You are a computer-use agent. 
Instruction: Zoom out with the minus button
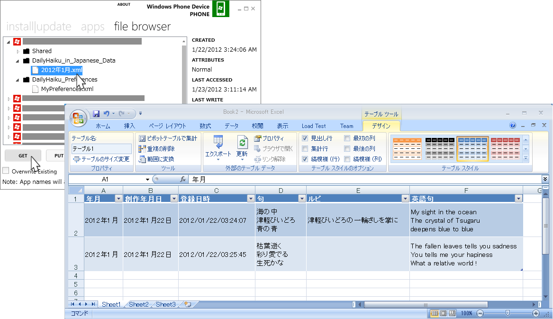pyautogui.click(x=480, y=313)
